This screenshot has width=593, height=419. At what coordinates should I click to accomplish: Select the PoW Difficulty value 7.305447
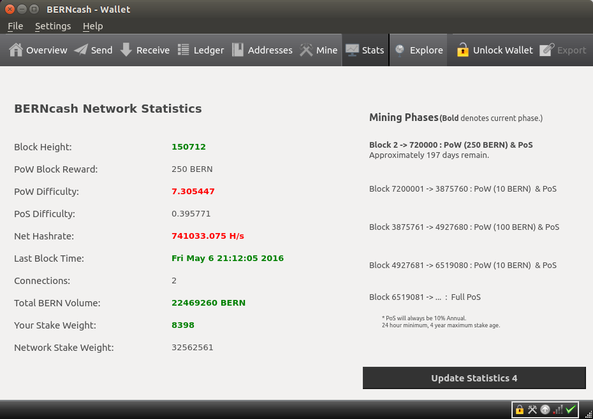pos(193,191)
